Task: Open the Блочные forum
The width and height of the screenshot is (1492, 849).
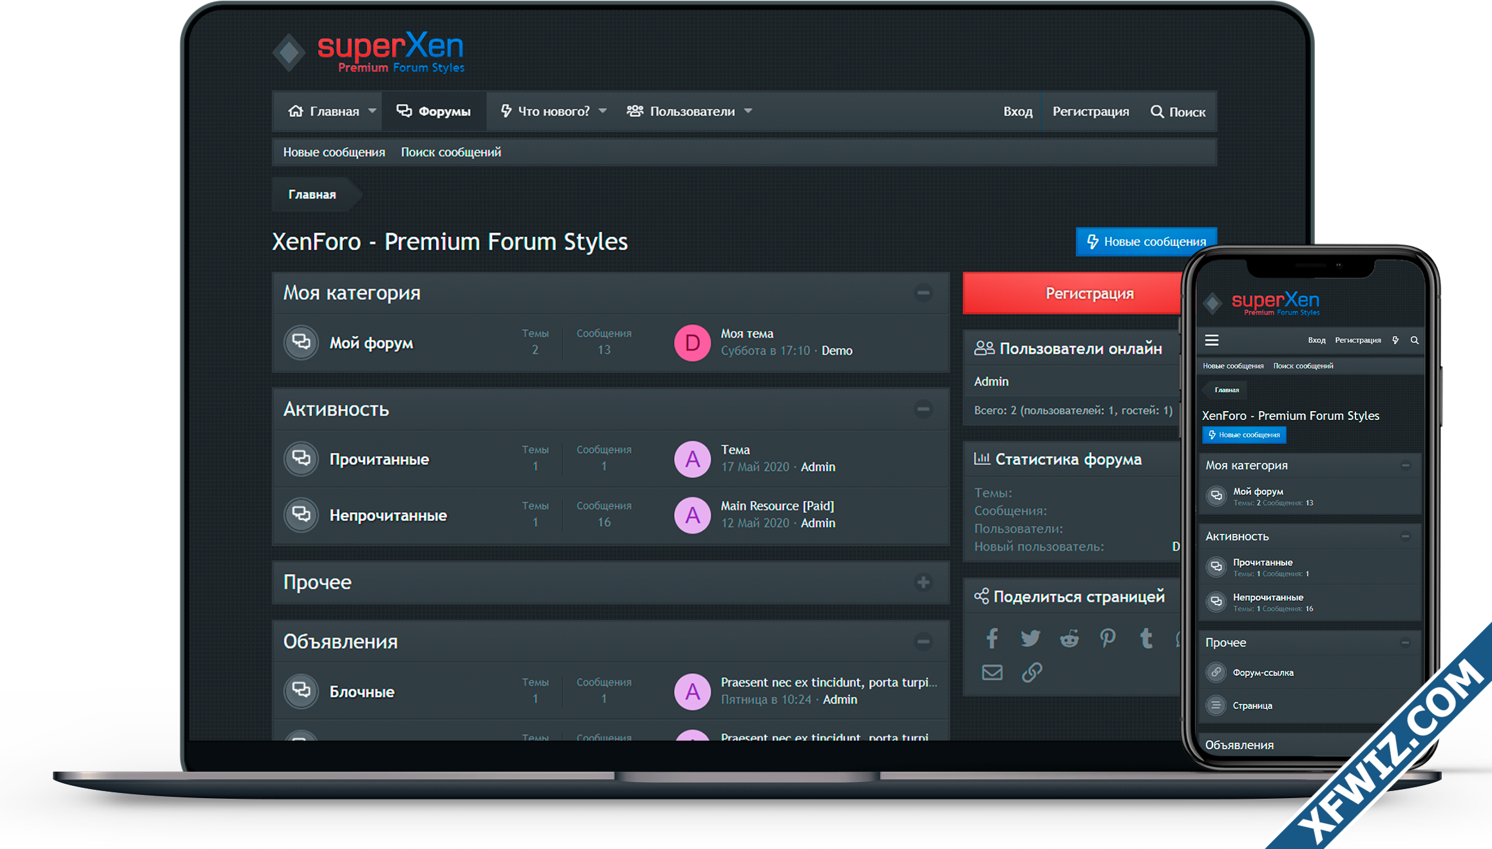Action: tap(361, 692)
